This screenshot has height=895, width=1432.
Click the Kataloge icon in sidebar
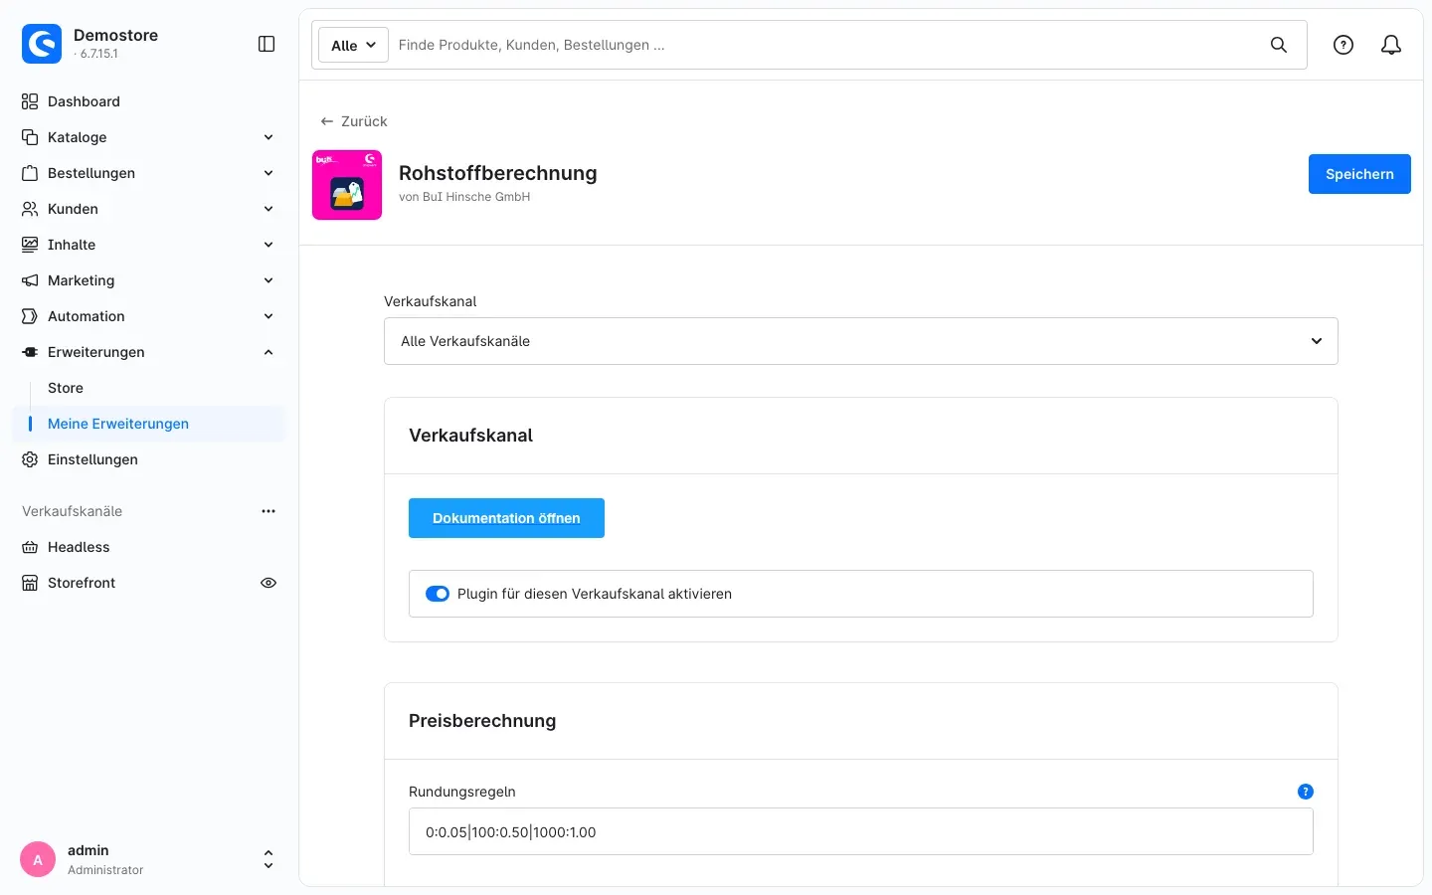(30, 137)
